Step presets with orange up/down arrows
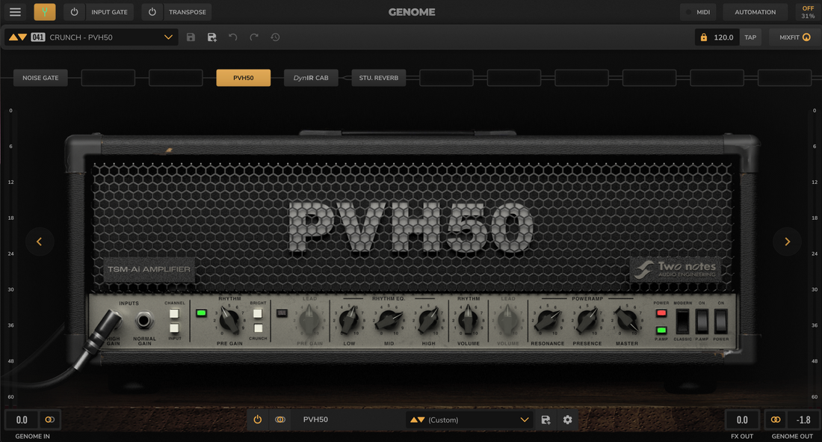The image size is (822, 442). pyautogui.click(x=18, y=37)
